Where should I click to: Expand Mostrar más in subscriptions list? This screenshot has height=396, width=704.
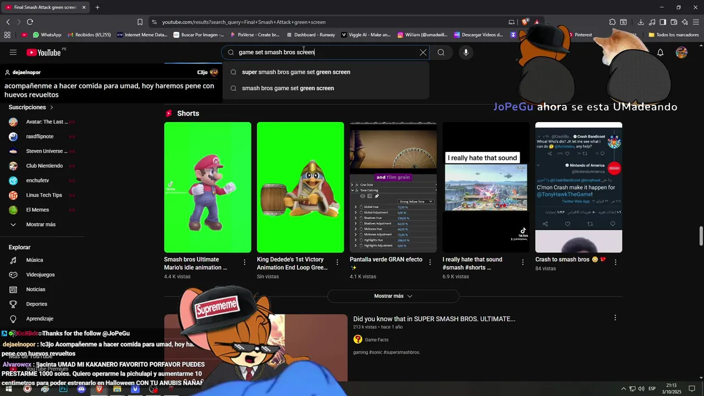[x=42, y=224]
